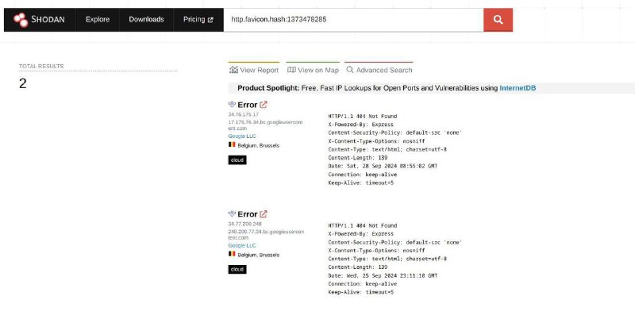The height and width of the screenshot is (315, 635).
Task: Click the total results count 2
Action: pyautogui.click(x=23, y=84)
